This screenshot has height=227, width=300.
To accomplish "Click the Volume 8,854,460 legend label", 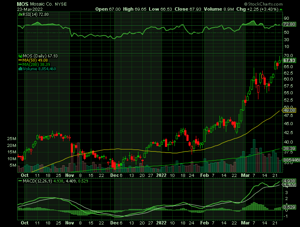I will (x=39, y=69).
